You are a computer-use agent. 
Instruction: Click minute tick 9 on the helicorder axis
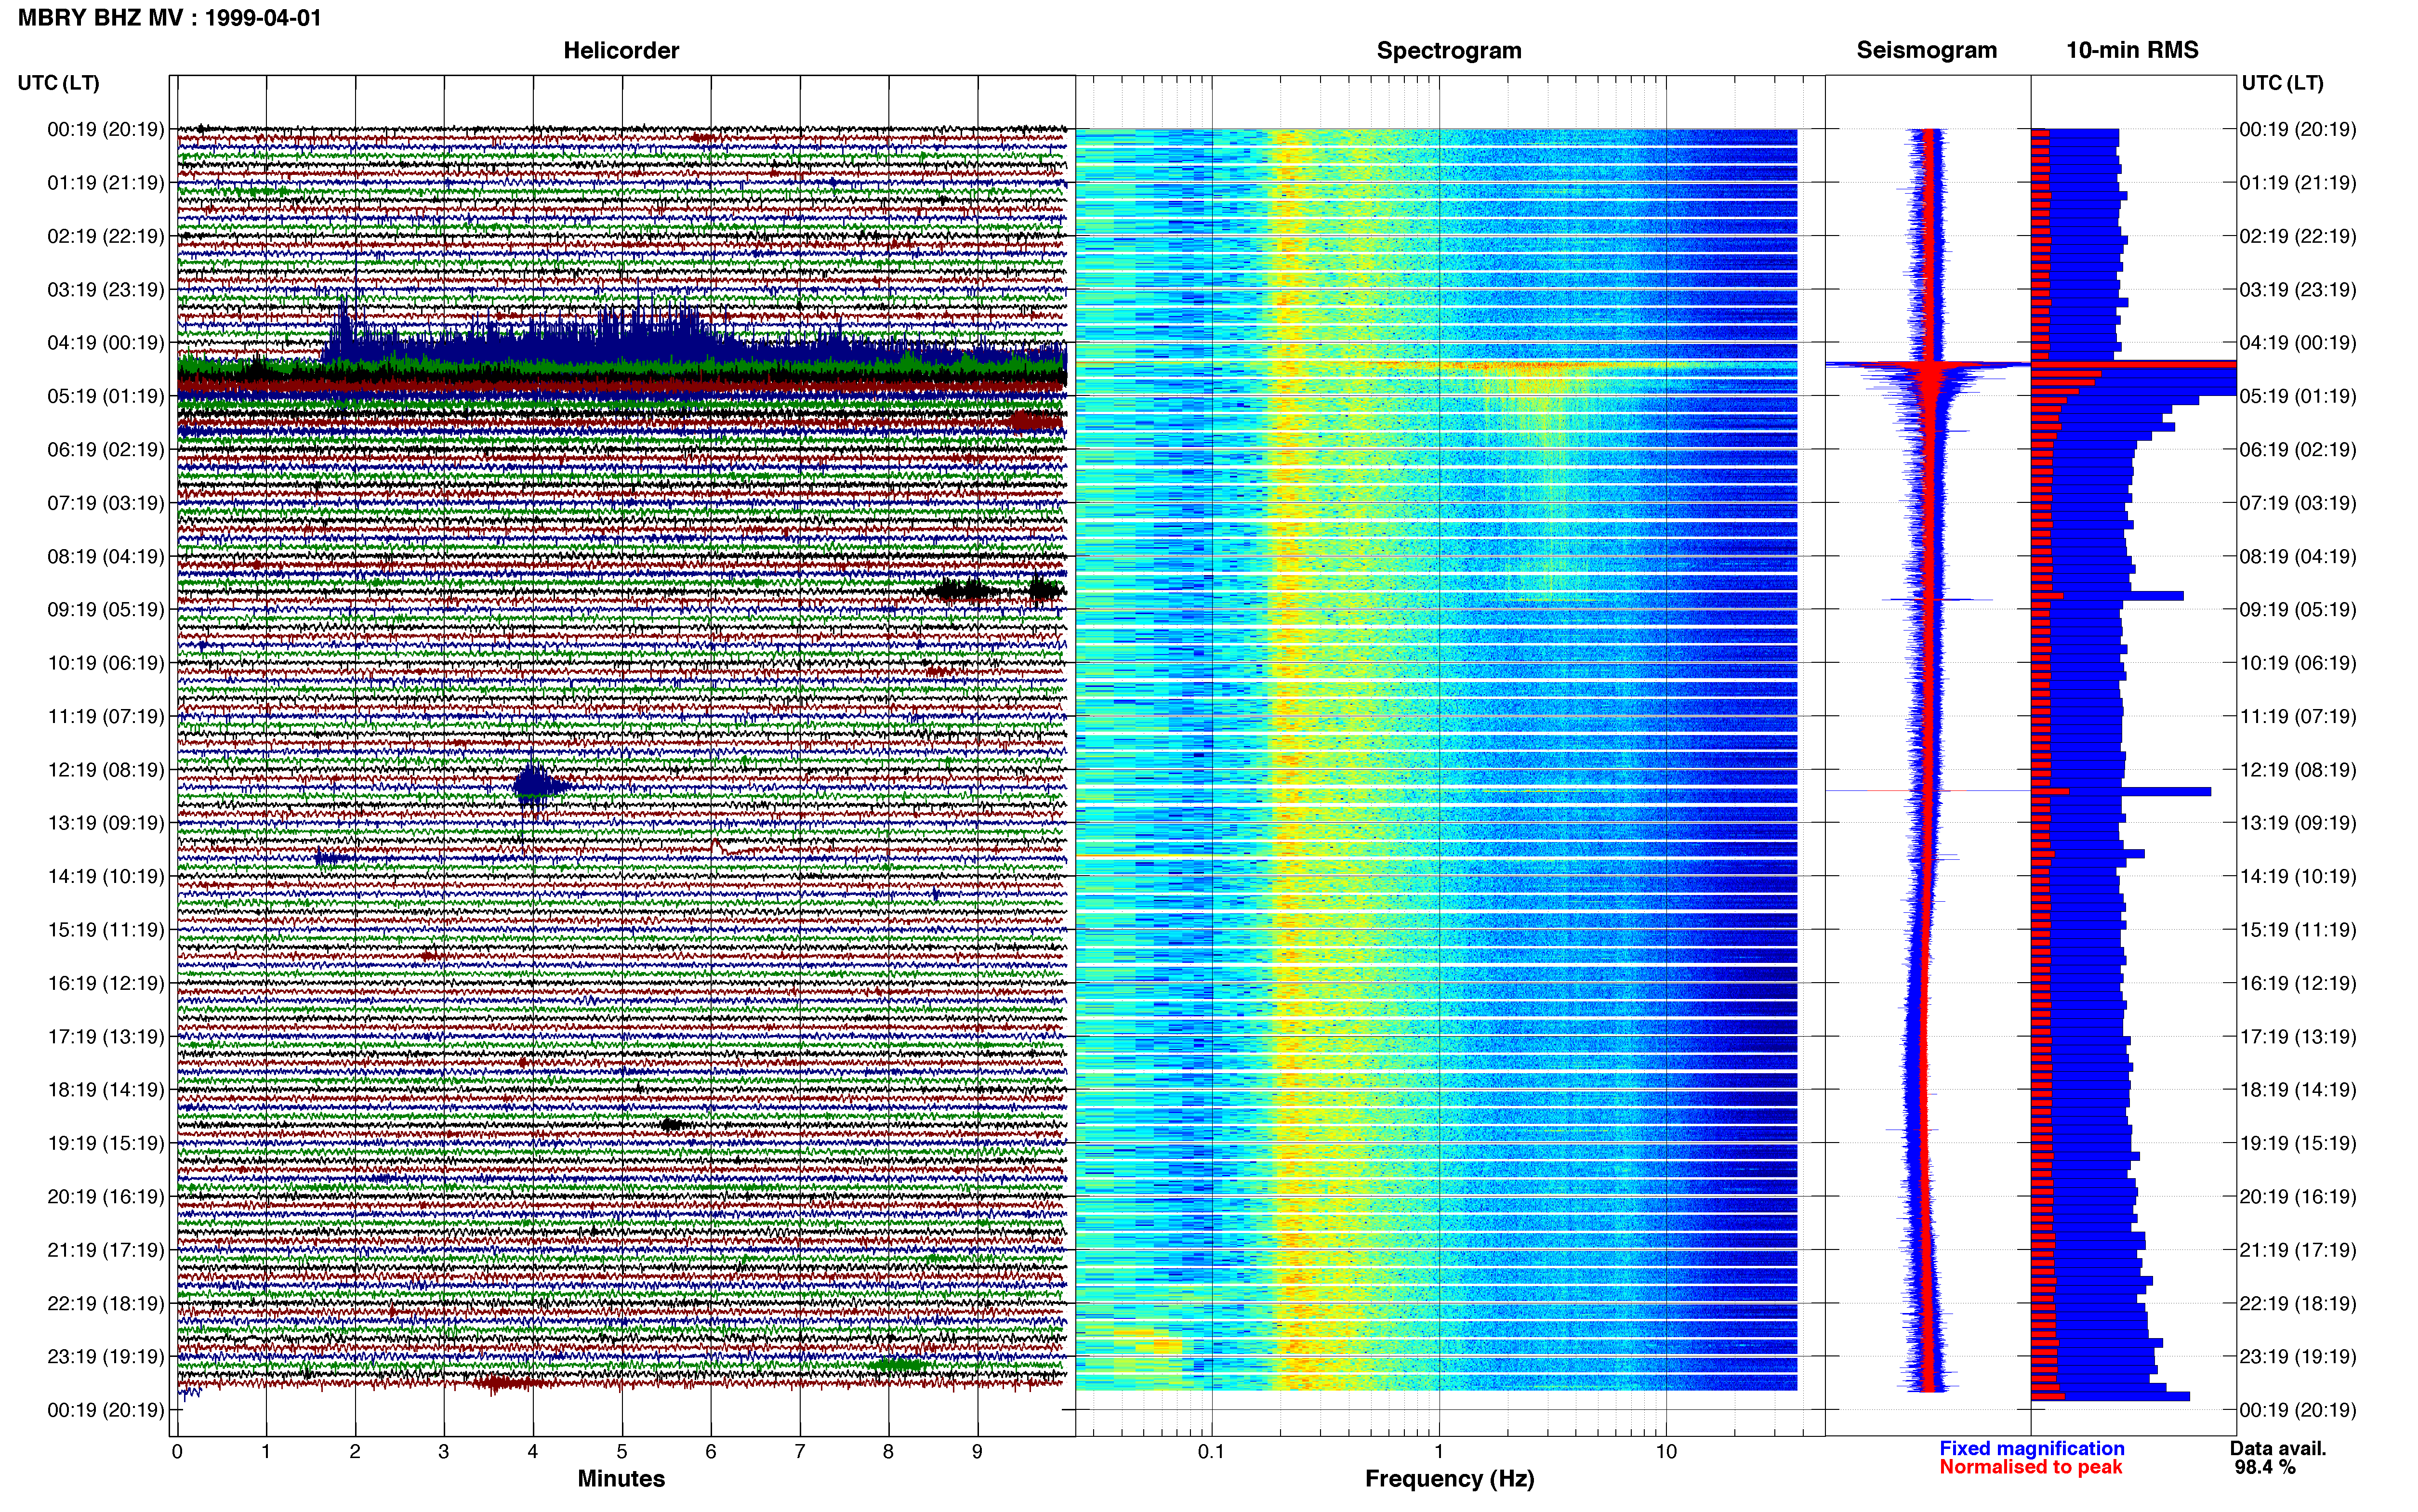click(x=977, y=1452)
